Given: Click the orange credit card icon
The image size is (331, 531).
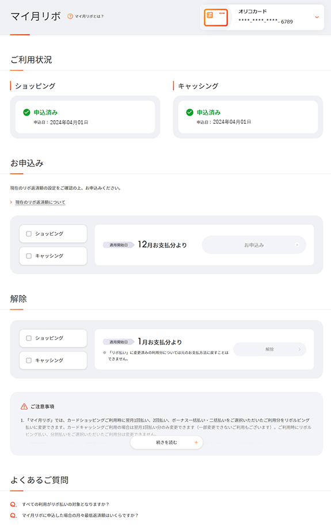Looking at the screenshot, I should tap(216, 17).
